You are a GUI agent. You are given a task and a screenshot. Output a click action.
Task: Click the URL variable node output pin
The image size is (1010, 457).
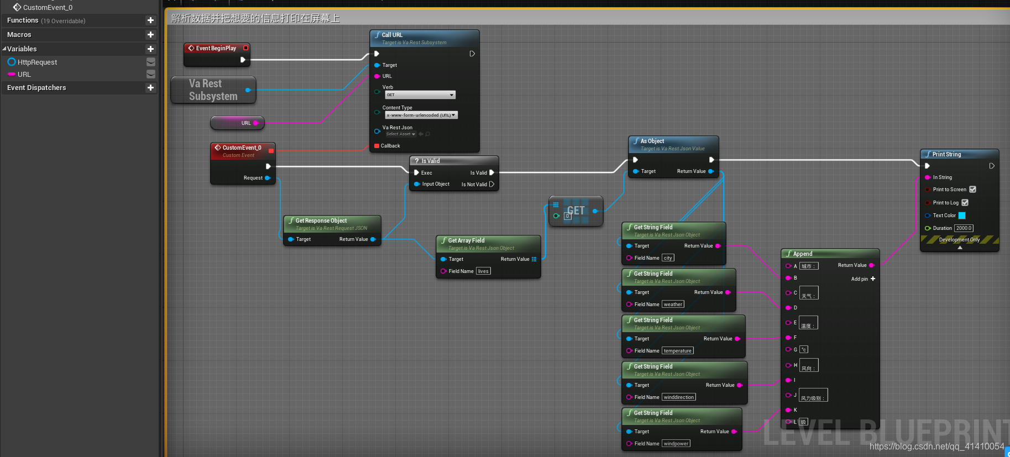pyautogui.click(x=255, y=123)
